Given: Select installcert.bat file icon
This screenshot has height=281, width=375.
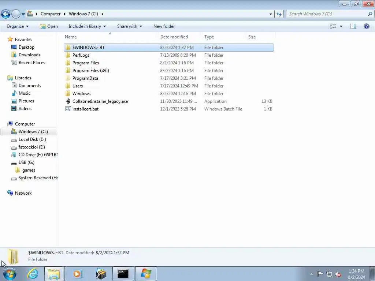Looking at the screenshot, I should (68, 109).
